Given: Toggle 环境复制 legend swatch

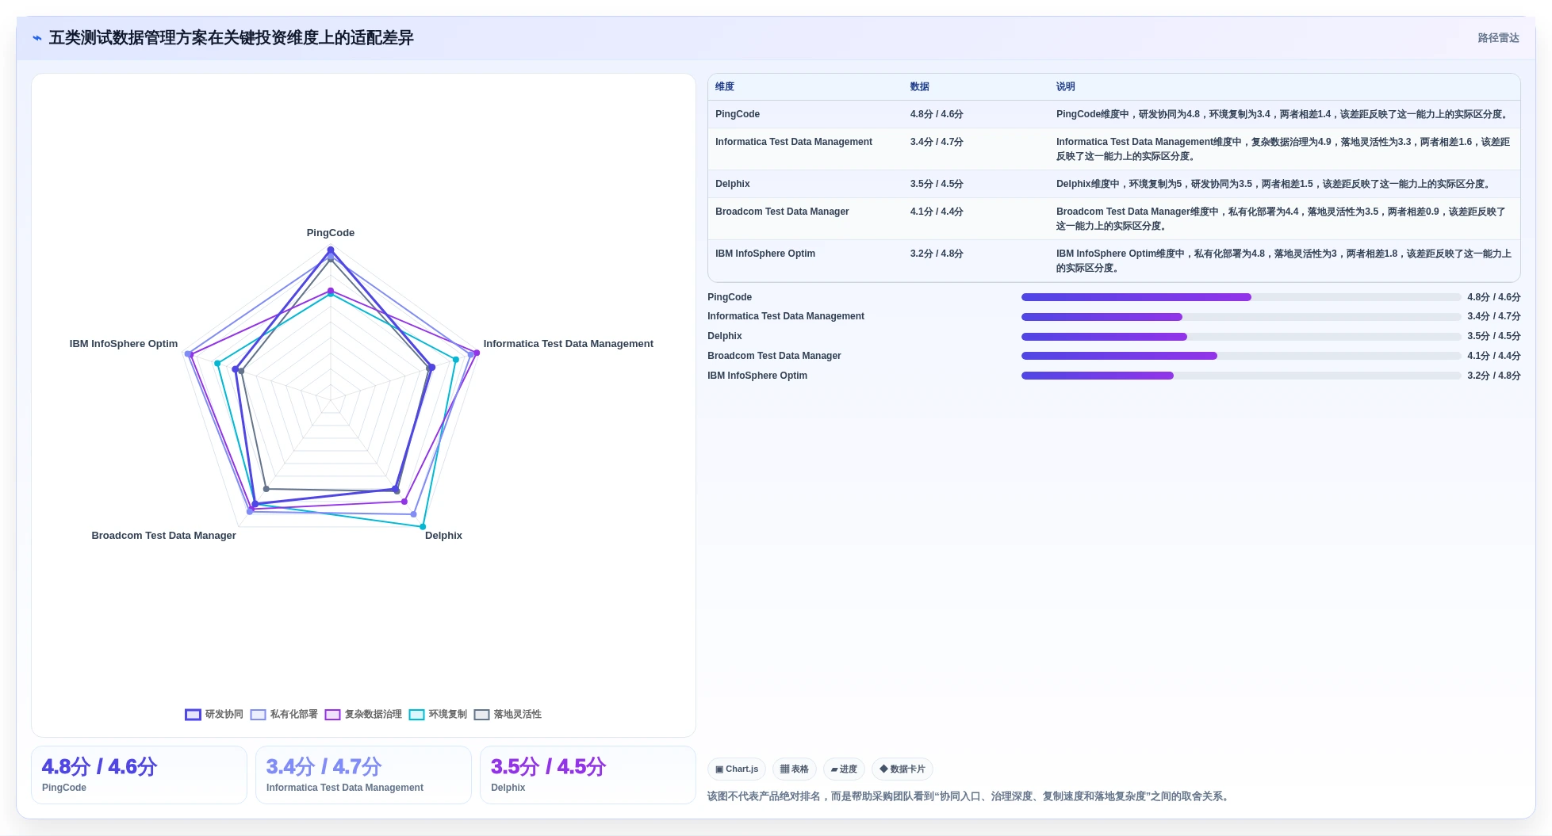Looking at the screenshot, I should click(x=416, y=715).
